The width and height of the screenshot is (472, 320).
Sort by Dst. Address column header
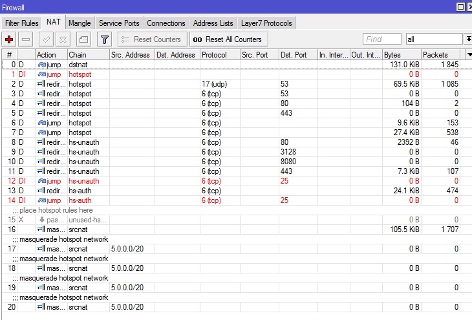tap(177, 55)
